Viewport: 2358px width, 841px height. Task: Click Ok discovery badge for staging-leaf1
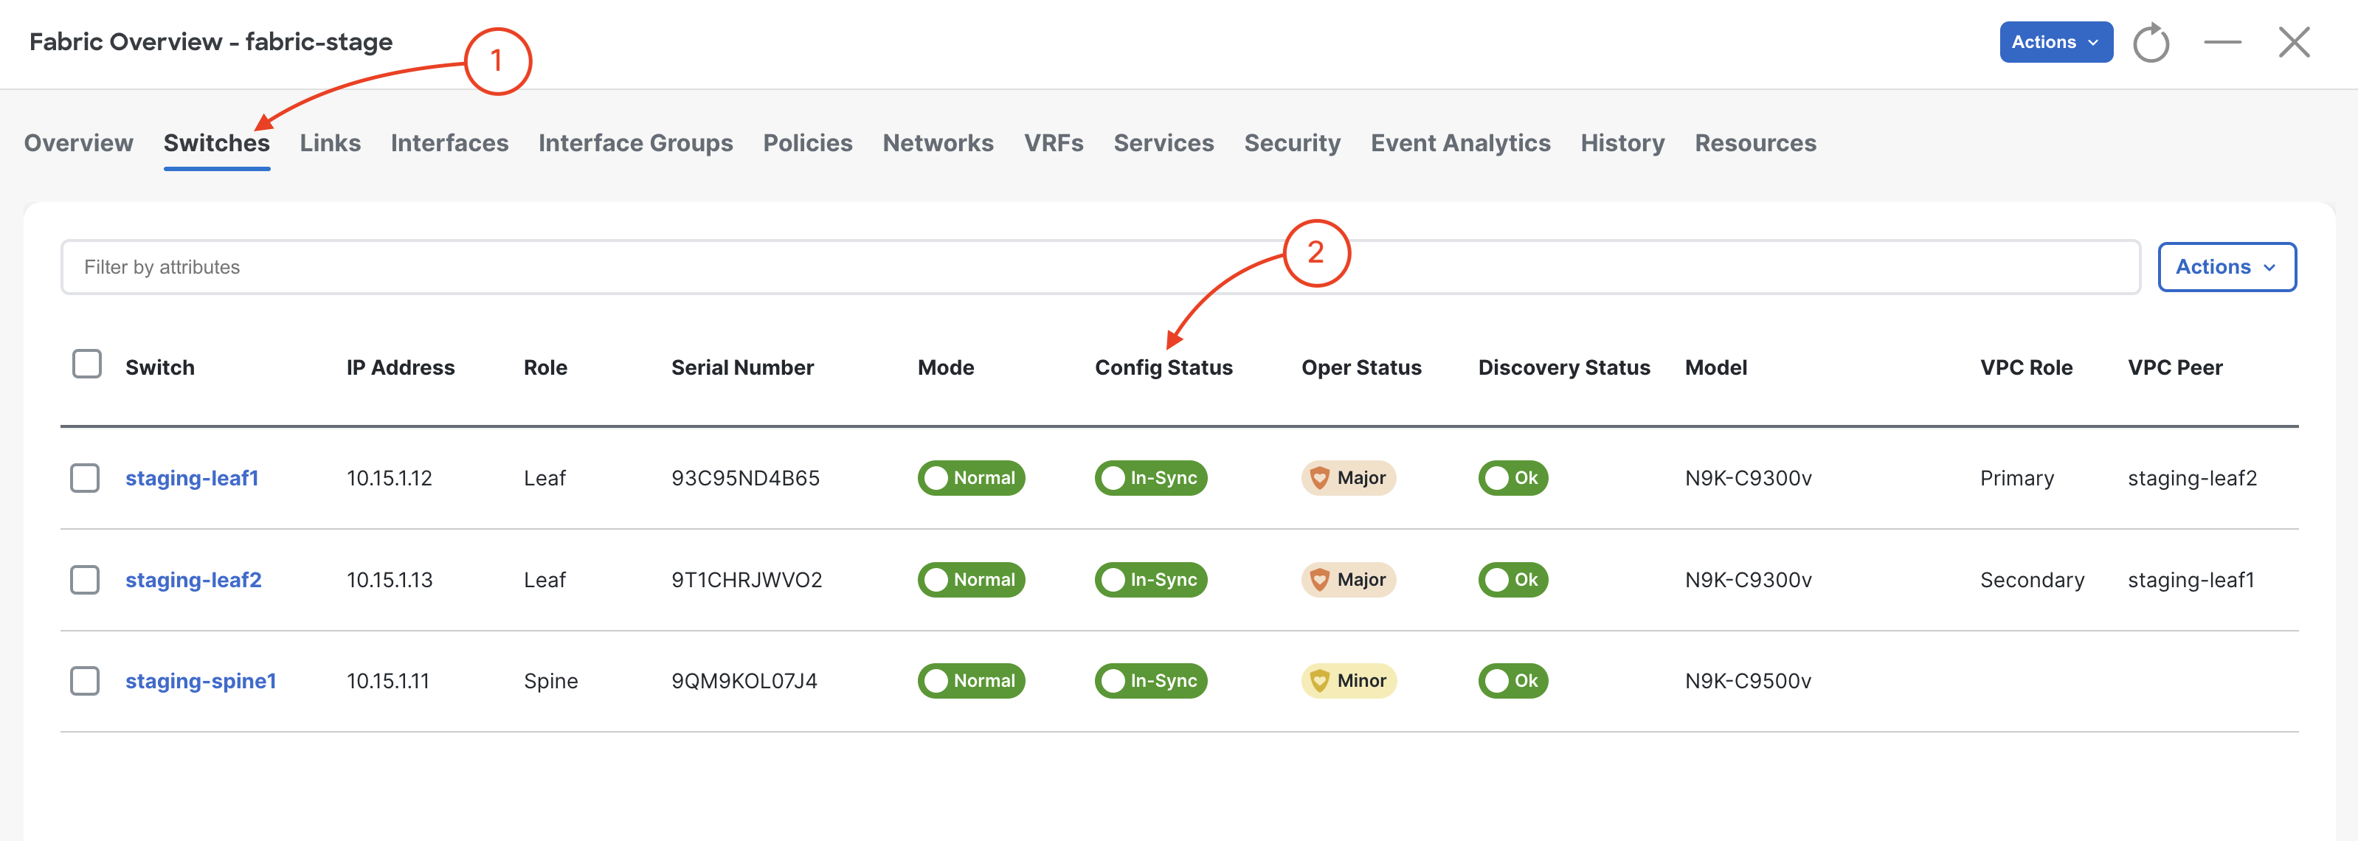coord(1513,478)
